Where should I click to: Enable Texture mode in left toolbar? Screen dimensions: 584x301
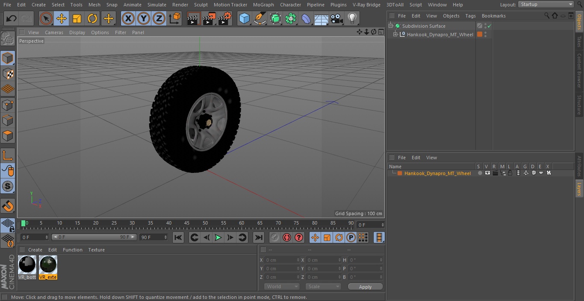click(8, 73)
